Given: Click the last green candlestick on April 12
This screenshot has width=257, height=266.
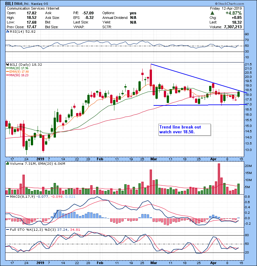Looking at the screenshot, I should [x=239, y=94].
